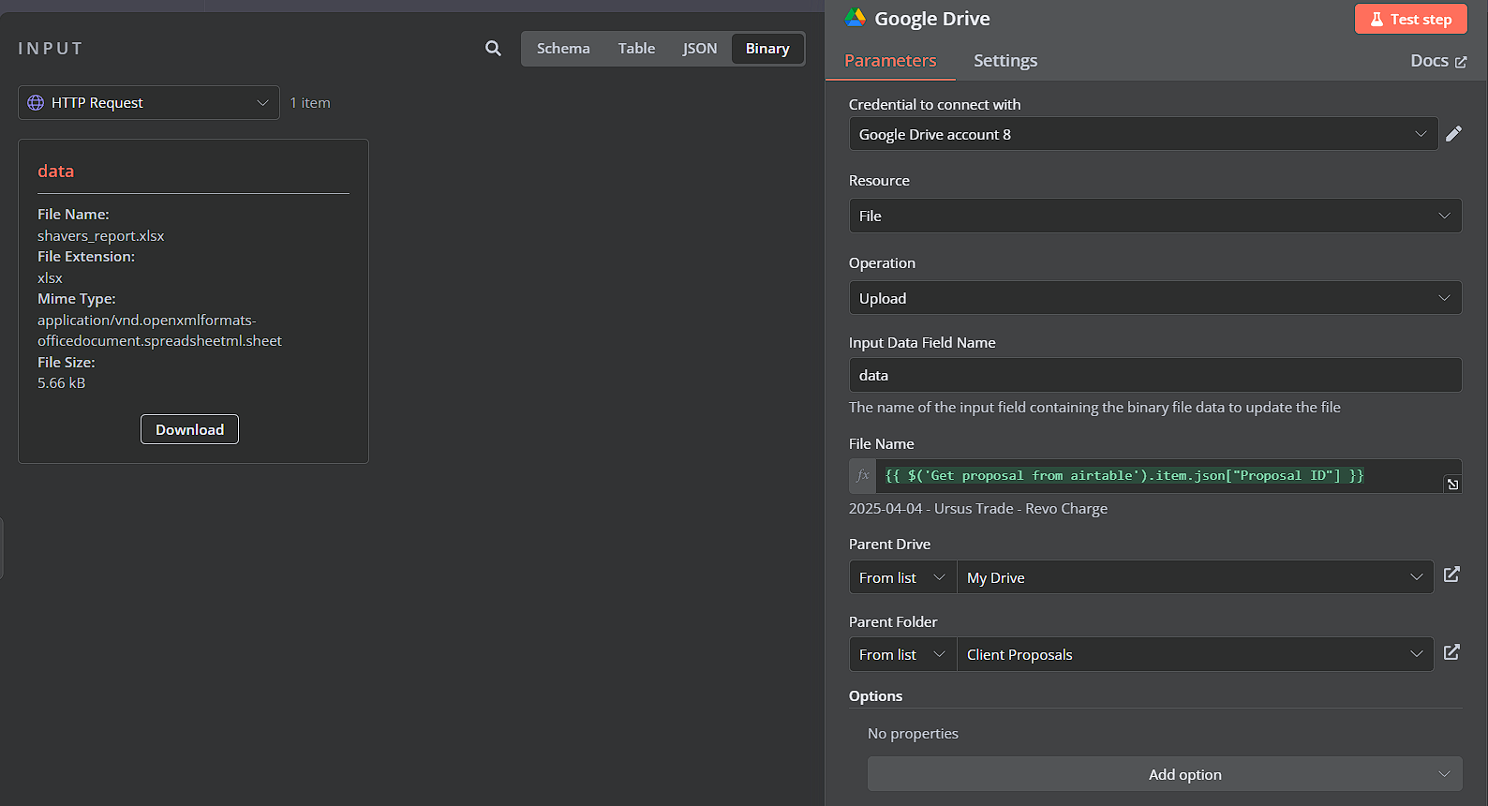Open the Parameters tab
The width and height of the screenshot is (1488, 806).
890,61
